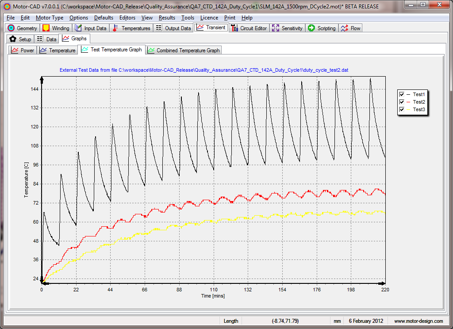The width and height of the screenshot is (453, 329).
Task: Click the Setup gear icon
Action: pyautogui.click(x=13, y=39)
